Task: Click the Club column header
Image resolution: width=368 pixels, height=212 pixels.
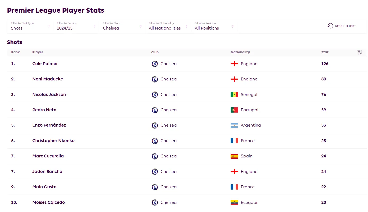Action: pos(155,52)
